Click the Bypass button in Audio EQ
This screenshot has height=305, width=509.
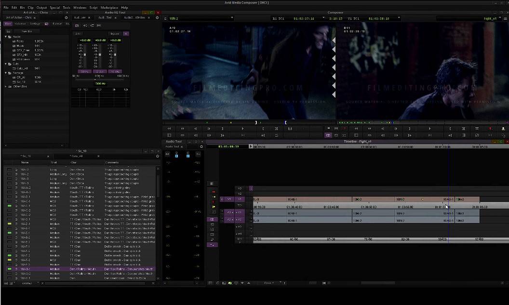[x=115, y=34]
